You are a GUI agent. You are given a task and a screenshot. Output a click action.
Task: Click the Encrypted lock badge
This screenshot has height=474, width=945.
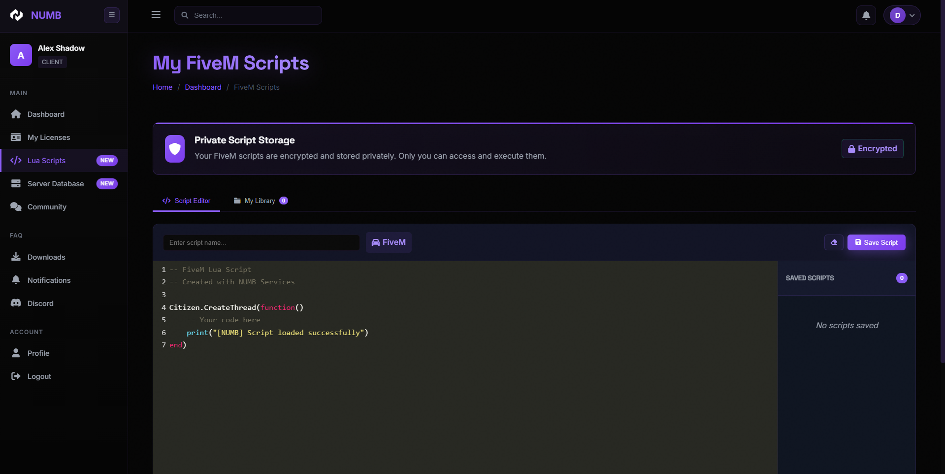coord(872,149)
